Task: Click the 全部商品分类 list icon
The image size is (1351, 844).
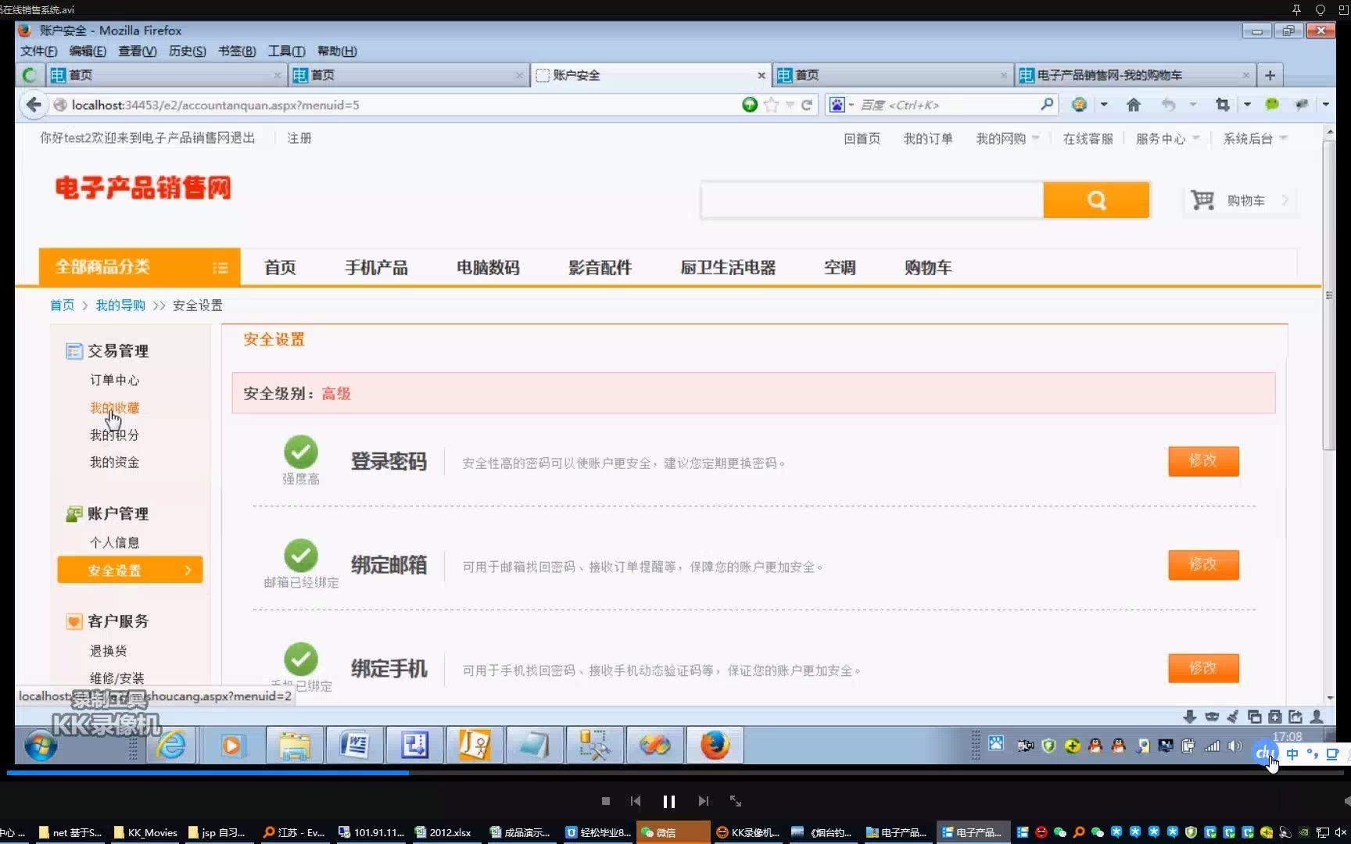Action: [220, 266]
